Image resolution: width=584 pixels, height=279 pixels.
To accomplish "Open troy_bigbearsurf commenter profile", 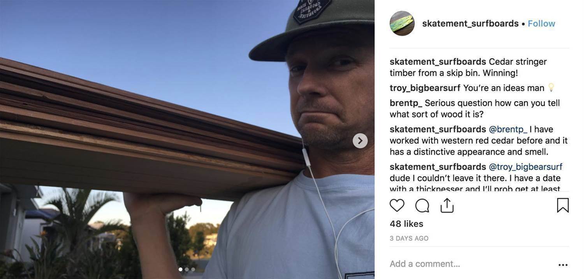I will tap(425, 88).
